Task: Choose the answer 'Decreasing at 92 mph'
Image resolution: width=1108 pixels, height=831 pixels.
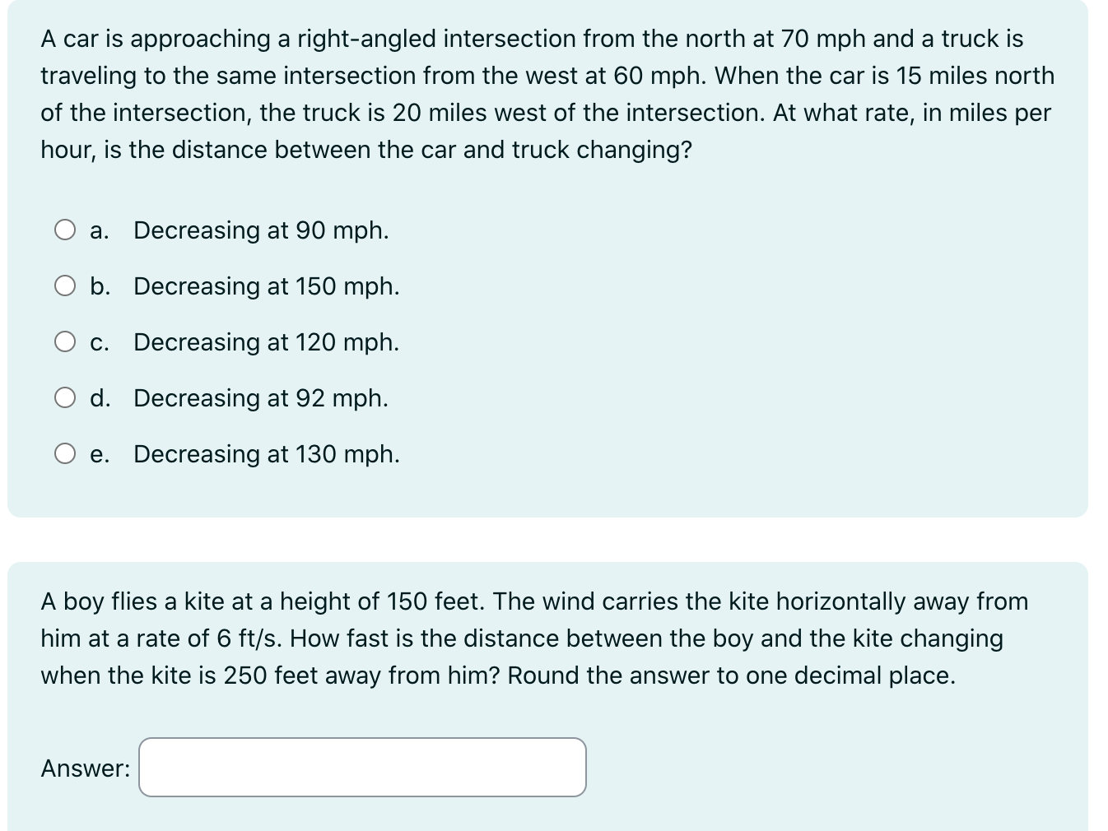Action: coord(261,398)
